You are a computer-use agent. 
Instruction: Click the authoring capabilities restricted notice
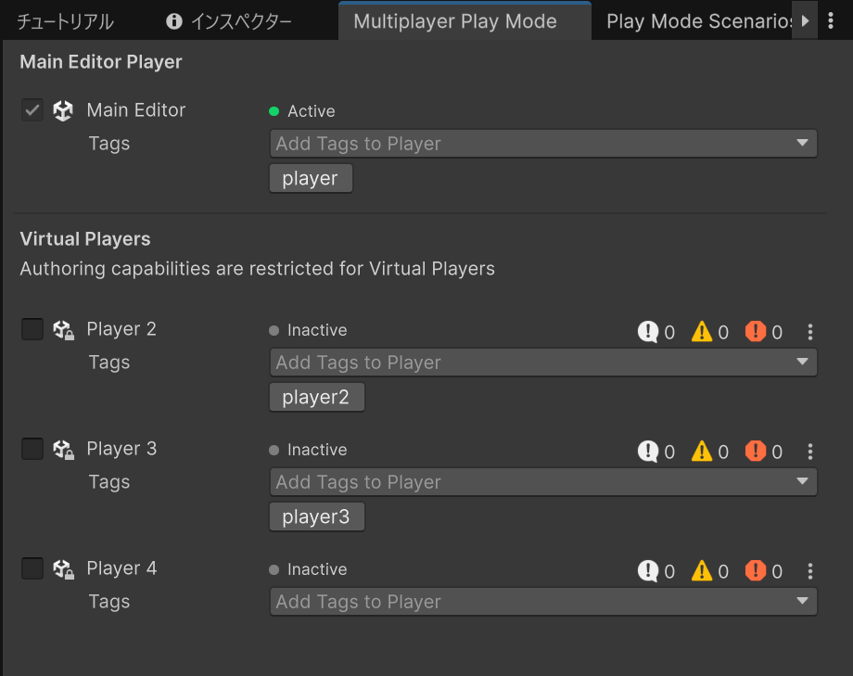(258, 269)
